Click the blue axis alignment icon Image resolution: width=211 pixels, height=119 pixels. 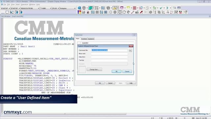[141, 8]
